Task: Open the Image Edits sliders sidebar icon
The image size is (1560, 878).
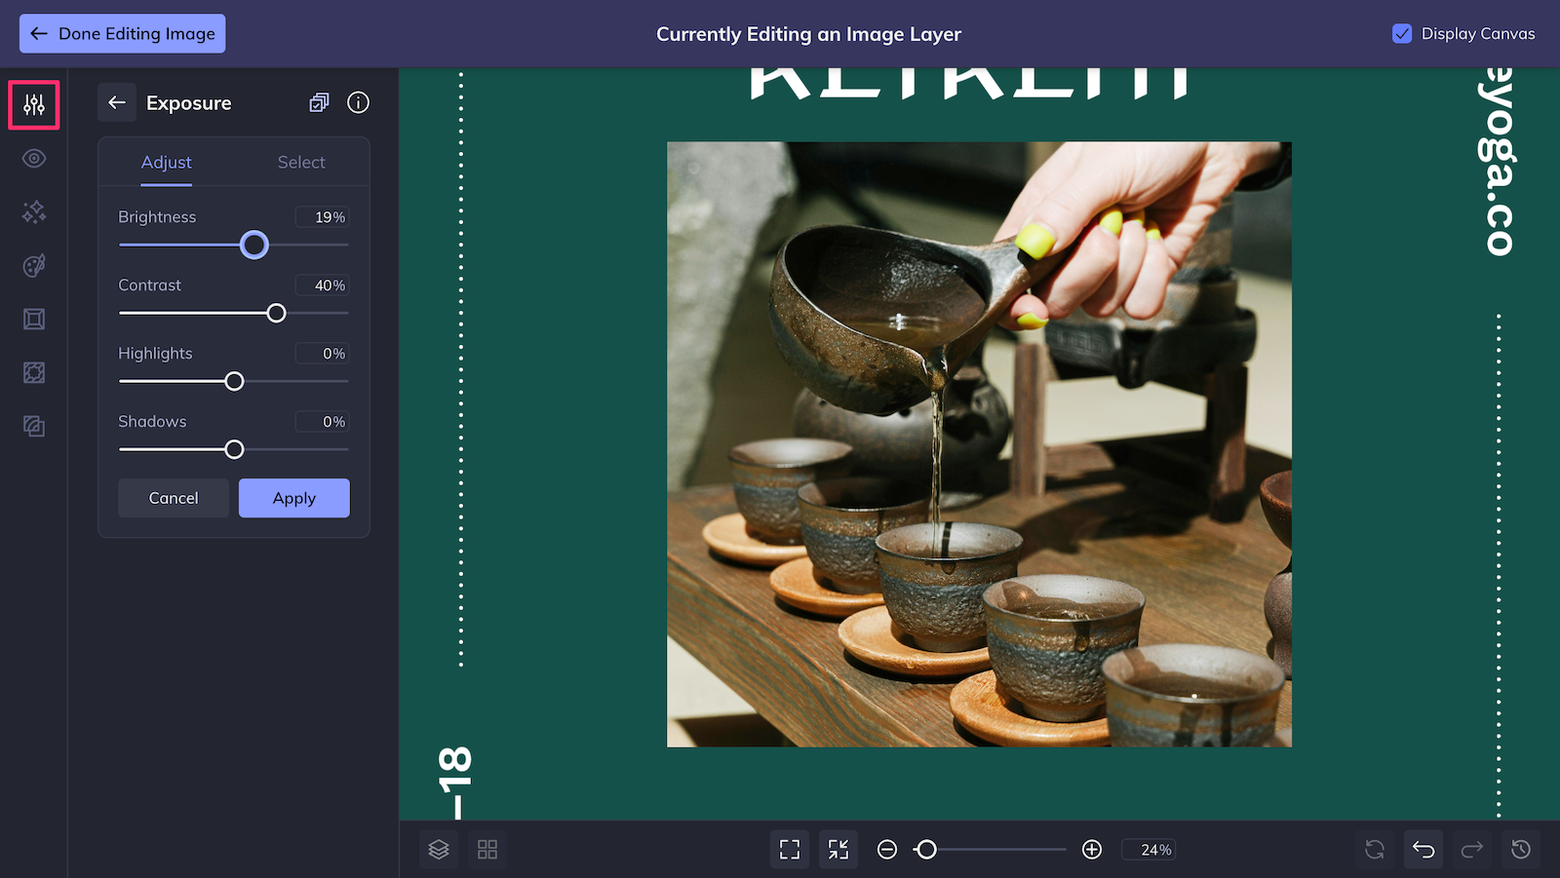Action: [x=34, y=104]
